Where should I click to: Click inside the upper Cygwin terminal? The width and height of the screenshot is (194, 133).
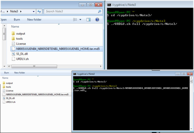pos(150,39)
